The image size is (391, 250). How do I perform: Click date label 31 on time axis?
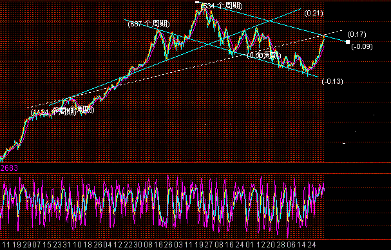[x=66, y=245]
